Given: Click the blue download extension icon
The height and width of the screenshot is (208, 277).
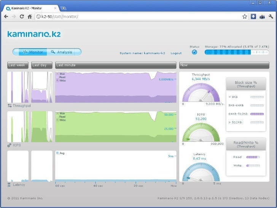Looking at the screenshot, I should 253,17.
